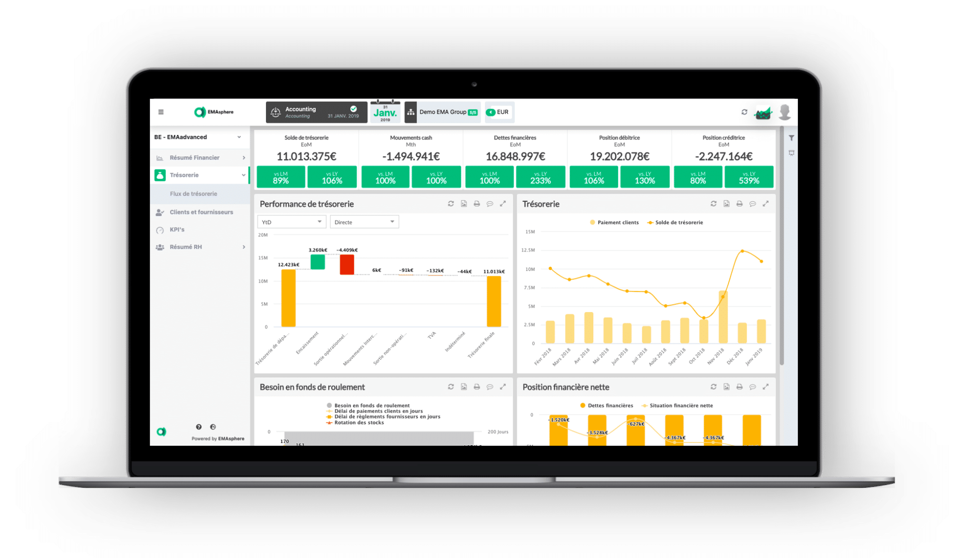Print the Besoin en fonds de roulement chart
Screen dimensions: 971x558
(x=476, y=387)
